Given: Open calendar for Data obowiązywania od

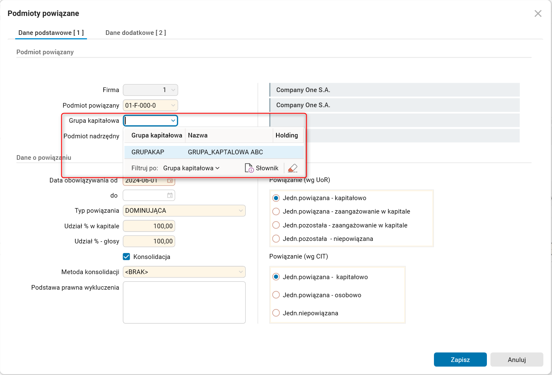Looking at the screenshot, I should (170, 180).
